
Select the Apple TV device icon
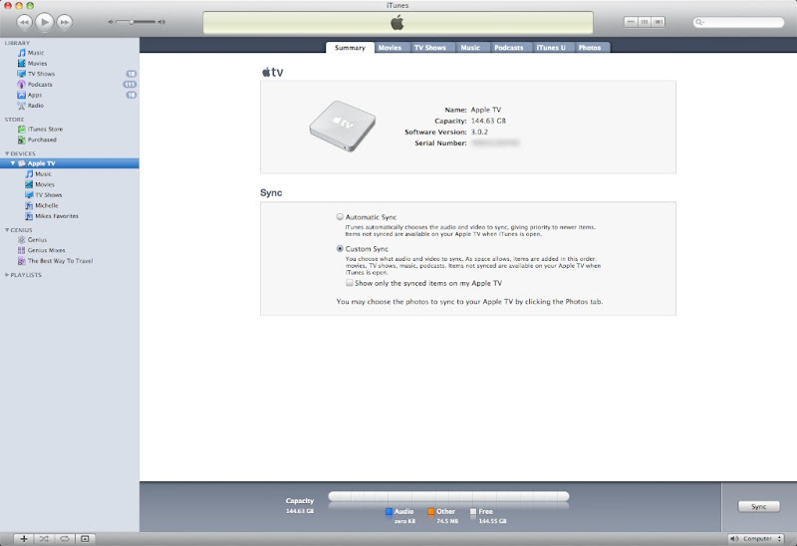click(22, 163)
